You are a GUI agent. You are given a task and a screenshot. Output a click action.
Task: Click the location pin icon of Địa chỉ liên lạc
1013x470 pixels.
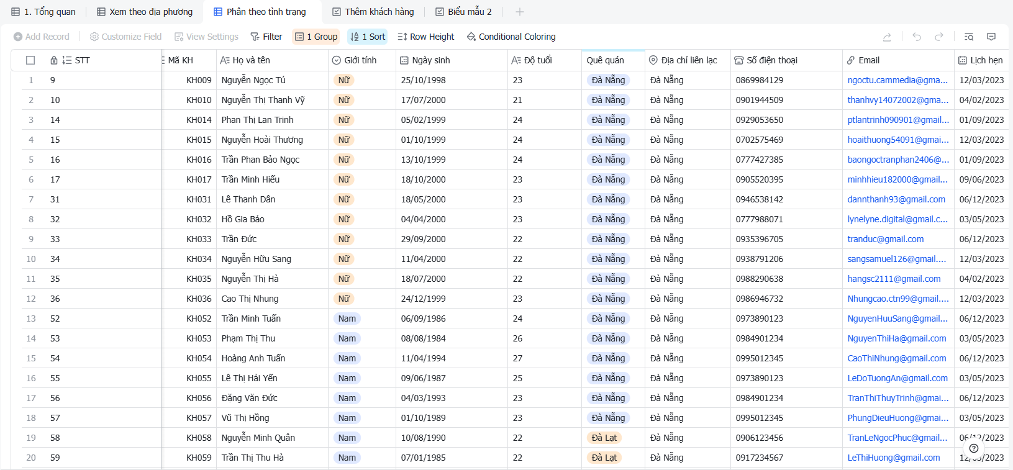tap(653, 60)
